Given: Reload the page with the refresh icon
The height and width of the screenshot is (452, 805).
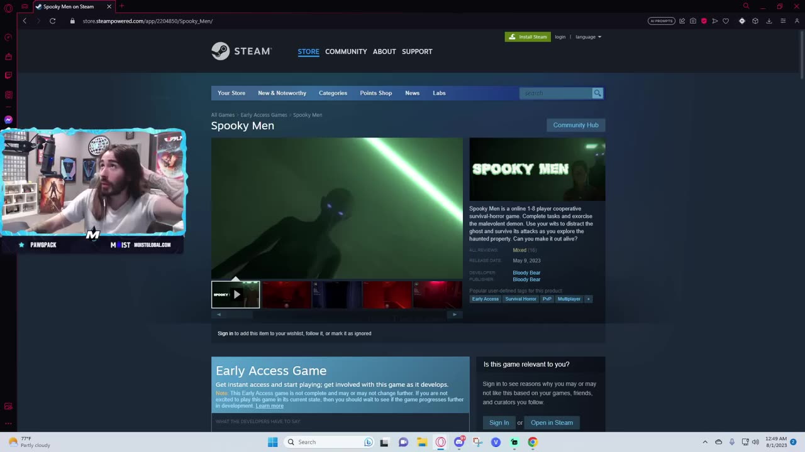Looking at the screenshot, I should (x=53, y=21).
